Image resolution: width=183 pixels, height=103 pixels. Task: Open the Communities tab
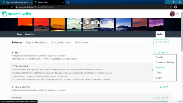point(81,43)
